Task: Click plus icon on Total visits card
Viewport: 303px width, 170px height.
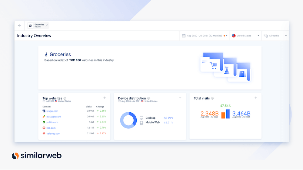Action: click(x=255, y=98)
